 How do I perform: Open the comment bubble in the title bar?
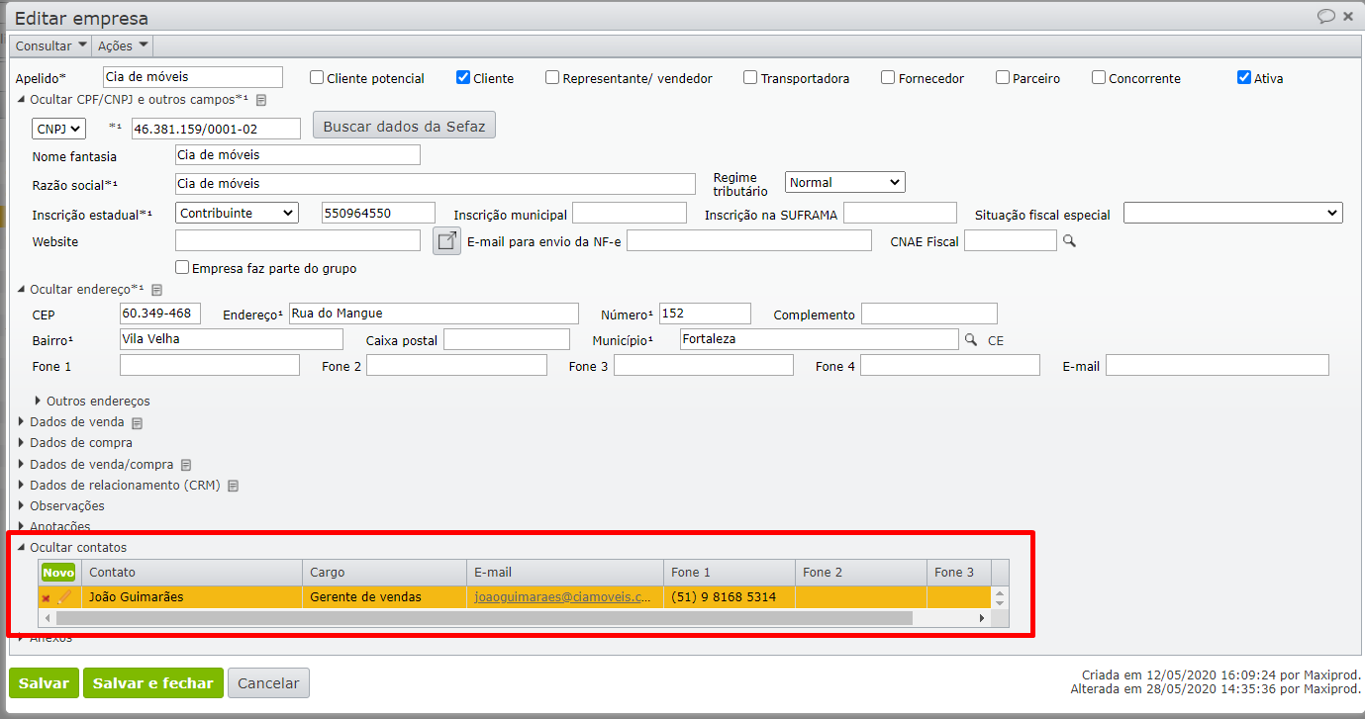coord(1325,16)
